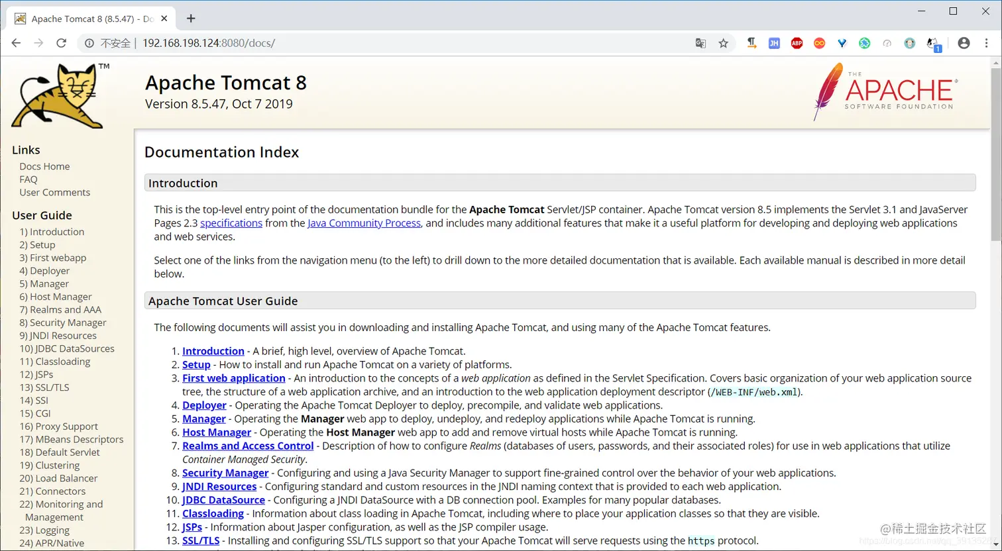The width and height of the screenshot is (1002, 551).
Task: Open sidebar item 5) Manager
Action: click(x=44, y=283)
